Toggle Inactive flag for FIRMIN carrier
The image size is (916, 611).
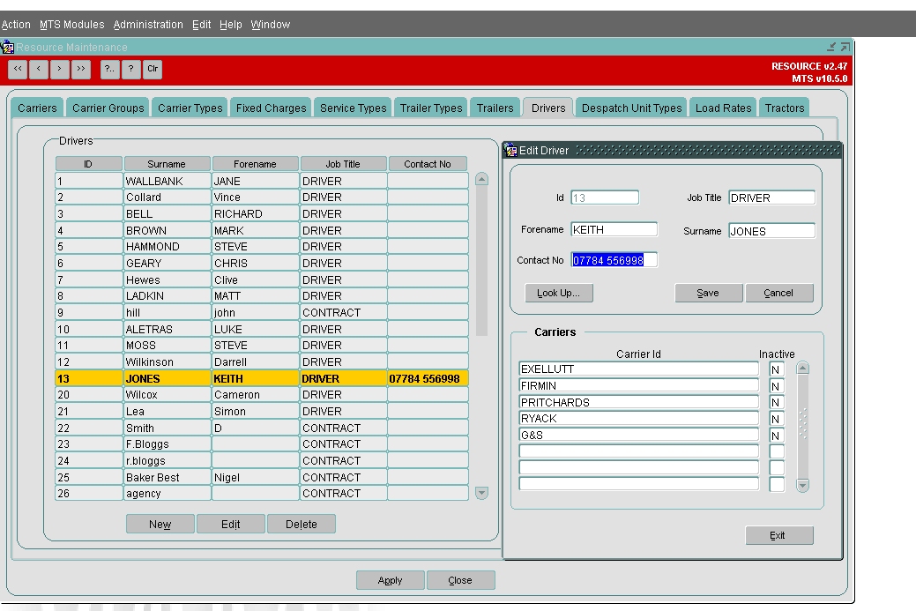click(x=777, y=386)
